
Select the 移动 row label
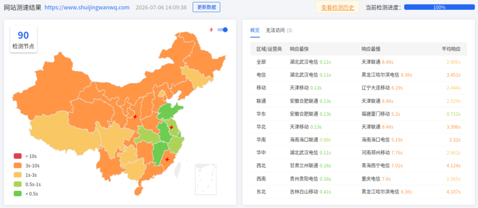(x=261, y=88)
